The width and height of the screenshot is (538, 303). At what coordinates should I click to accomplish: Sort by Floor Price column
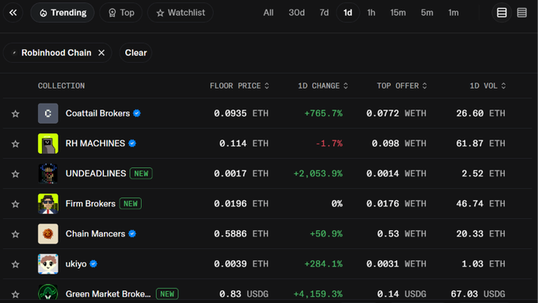click(x=239, y=86)
